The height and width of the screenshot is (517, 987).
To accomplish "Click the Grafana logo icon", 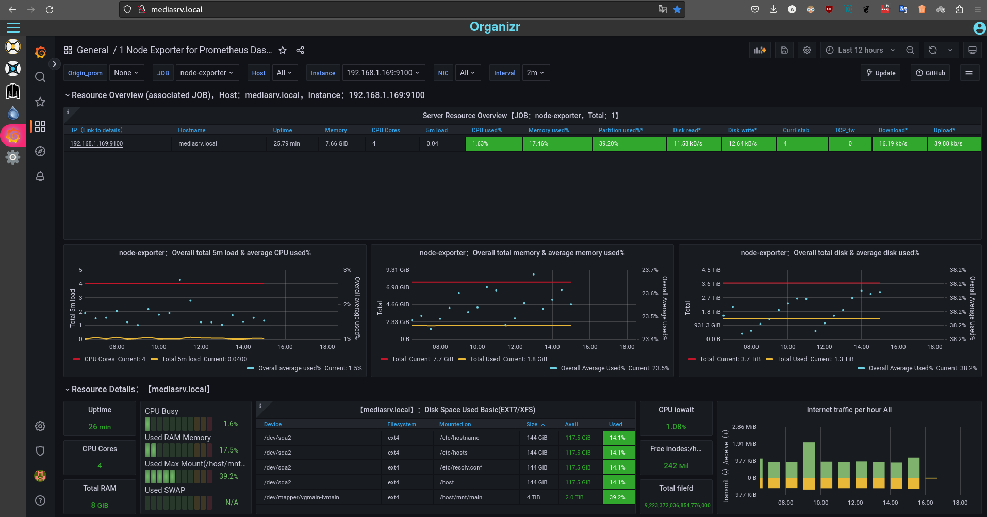I will pos(40,52).
